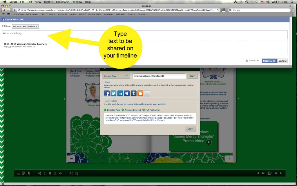This screenshot has height=186, width=297.
Task: Expand the Current Page dropdown
Action: pos(116,76)
